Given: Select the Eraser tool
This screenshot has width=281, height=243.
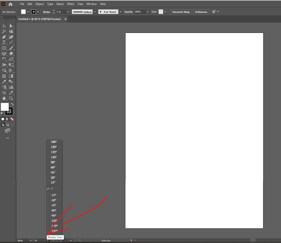Looking at the screenshot, I should coord(11,54).
